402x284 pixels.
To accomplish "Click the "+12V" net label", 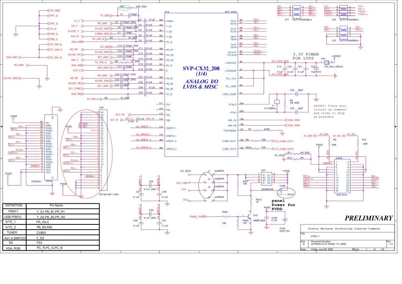I will [x=183, y=189].
